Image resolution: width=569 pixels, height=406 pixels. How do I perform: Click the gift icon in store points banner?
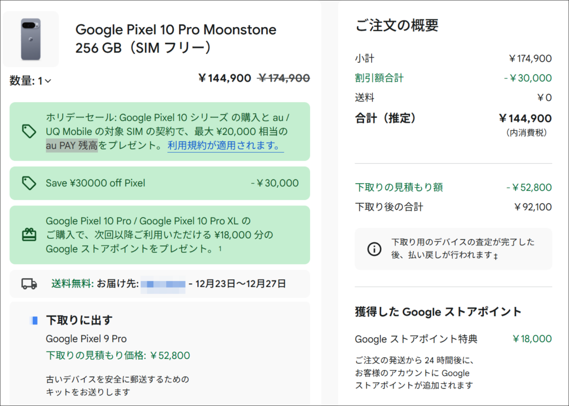click(29, 235)
